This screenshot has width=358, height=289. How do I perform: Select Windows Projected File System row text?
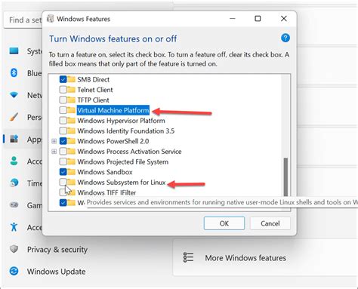122,161
